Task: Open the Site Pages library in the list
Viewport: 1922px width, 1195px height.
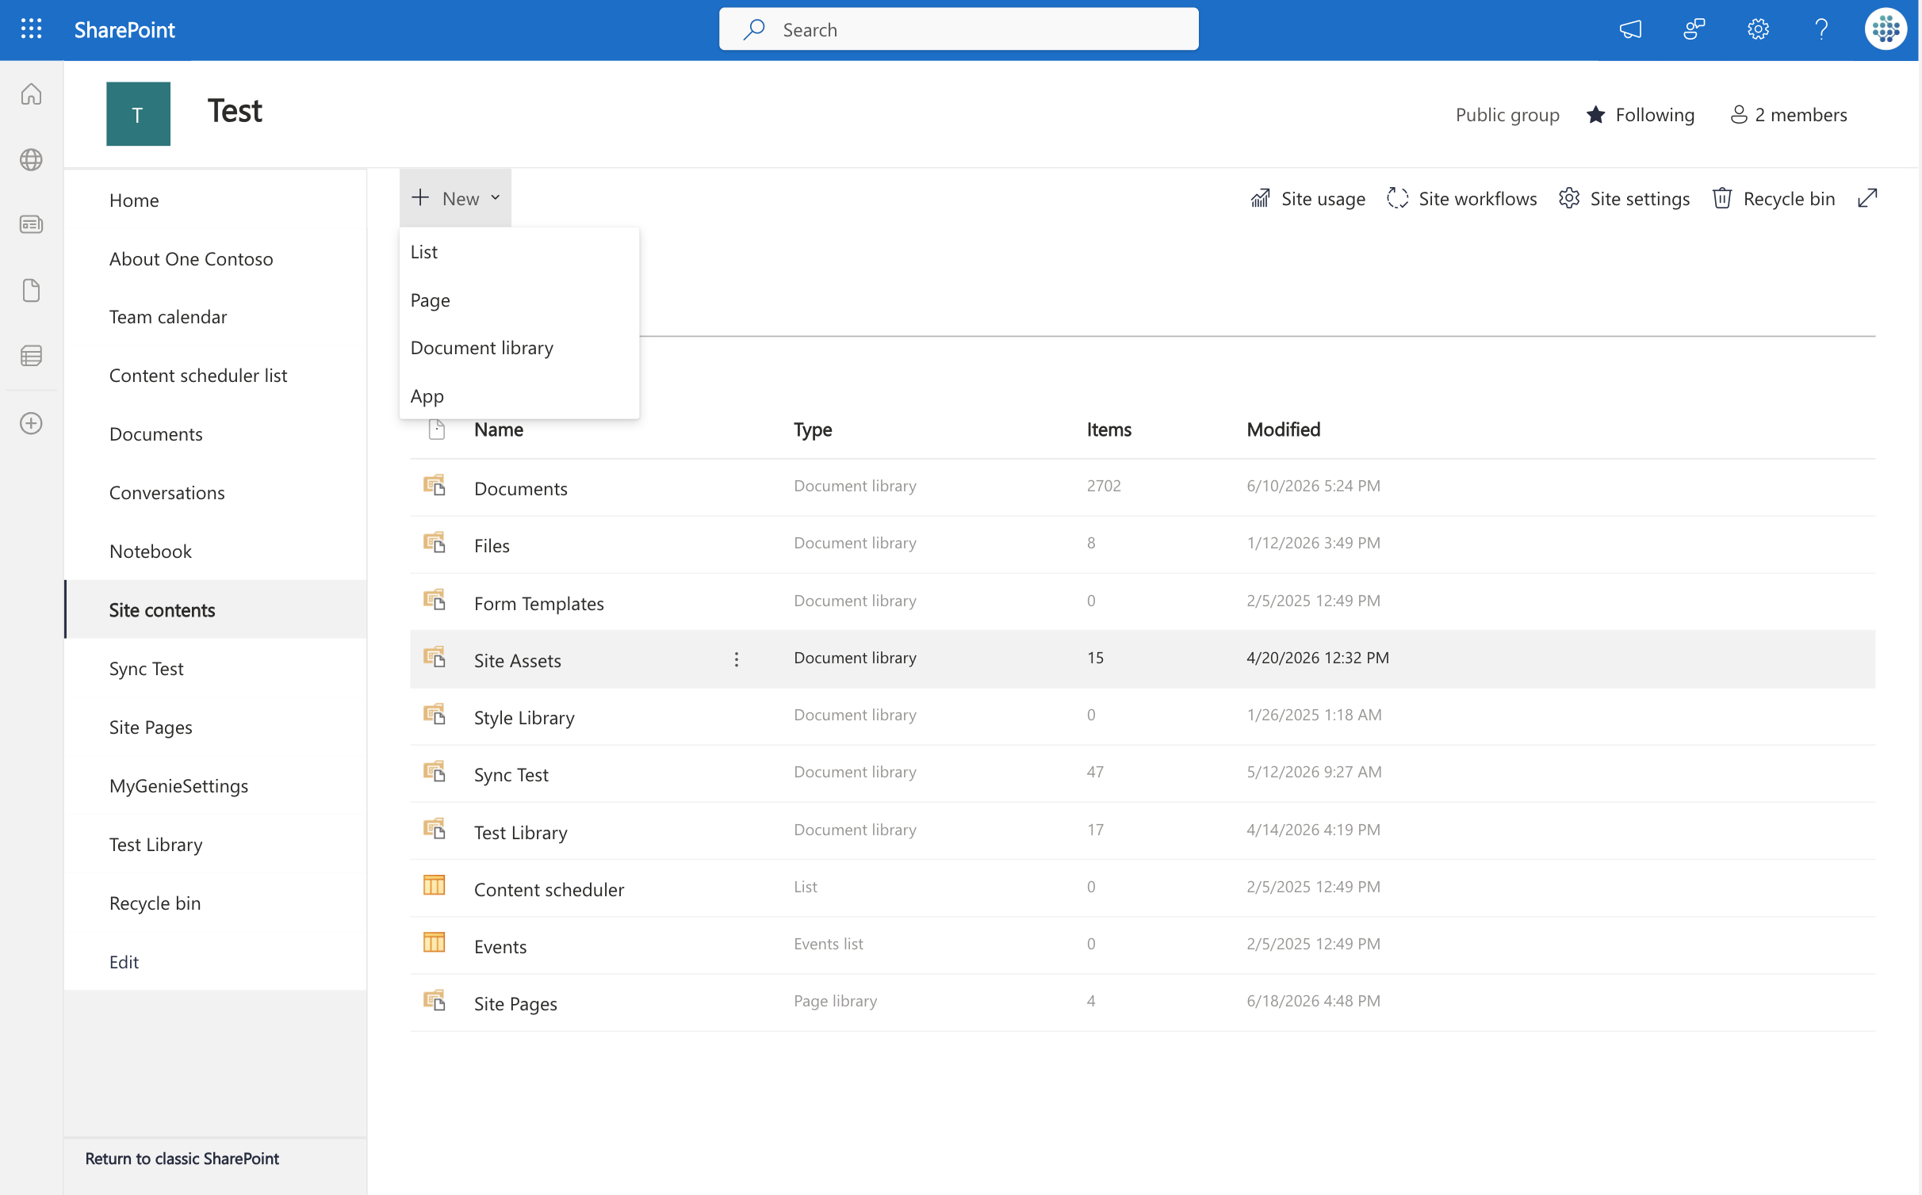Action: (515, 1004)
